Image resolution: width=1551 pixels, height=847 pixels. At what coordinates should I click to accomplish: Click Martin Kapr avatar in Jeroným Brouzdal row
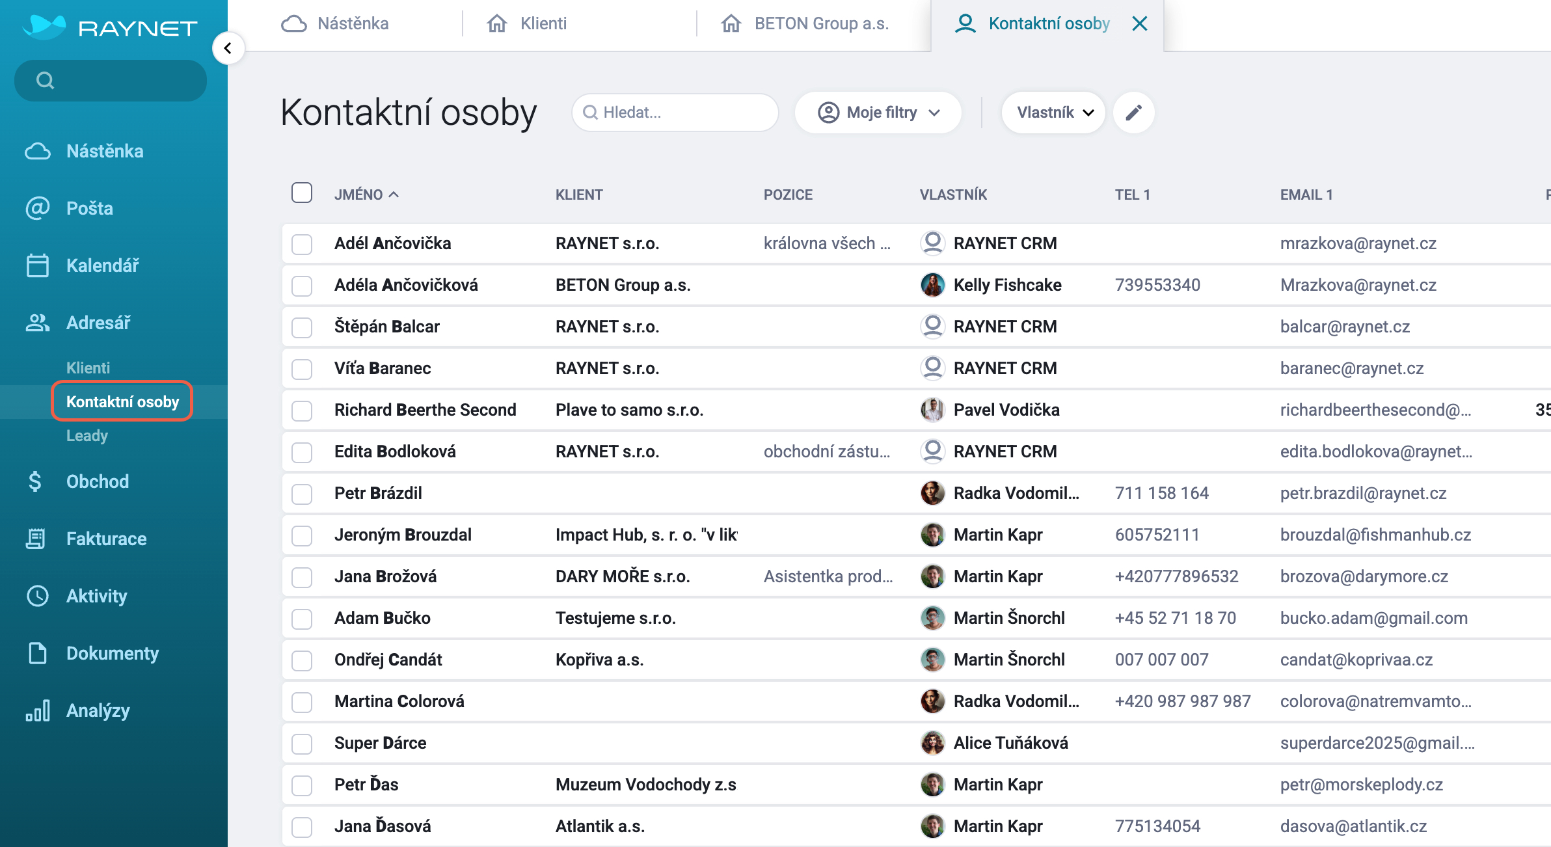[x=932, y=535]
